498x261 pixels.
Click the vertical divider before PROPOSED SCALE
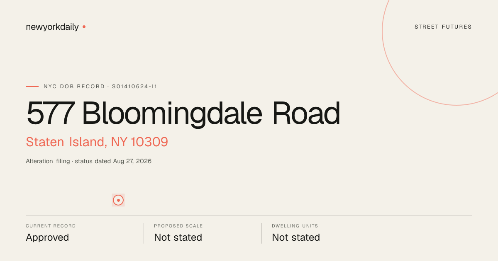click(x=144, y=233)
